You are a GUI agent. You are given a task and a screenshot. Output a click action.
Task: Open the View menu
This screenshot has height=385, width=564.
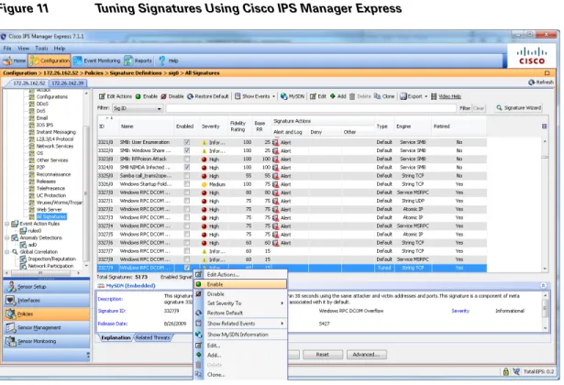point(23,49)
